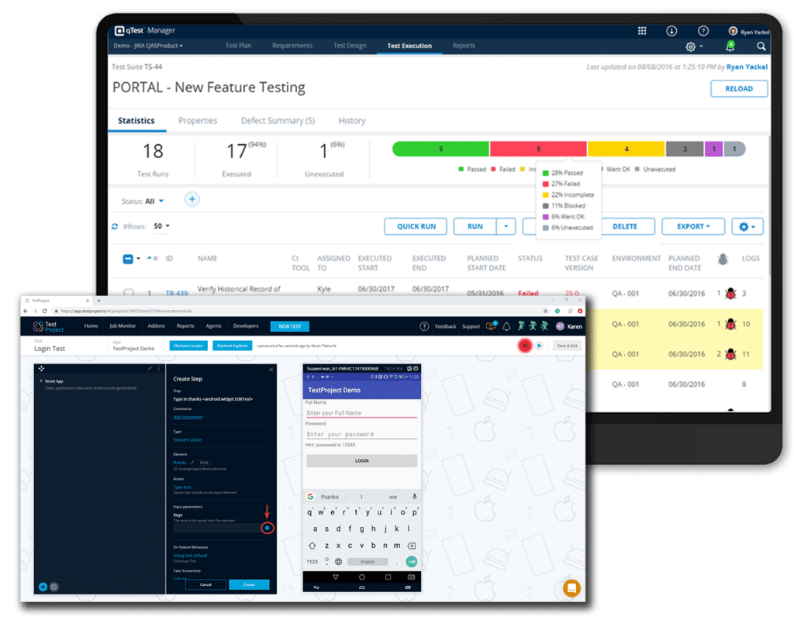Viewport: 794px width, 620px height.
Task: Click the qTest download icon
Action: tap(671, 31)
